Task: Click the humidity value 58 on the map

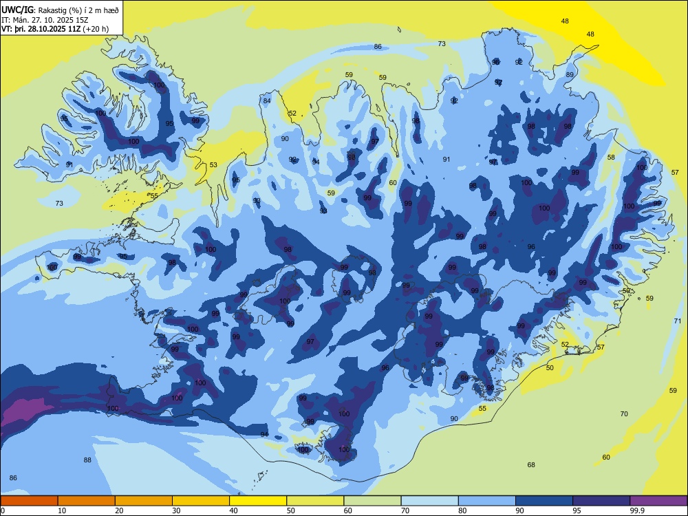Action: point(611,157)
